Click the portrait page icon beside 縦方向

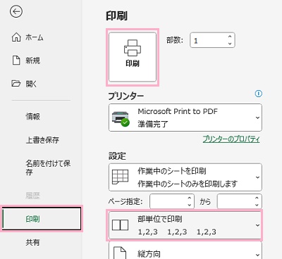pyautogui.click(x=120, y=253)
